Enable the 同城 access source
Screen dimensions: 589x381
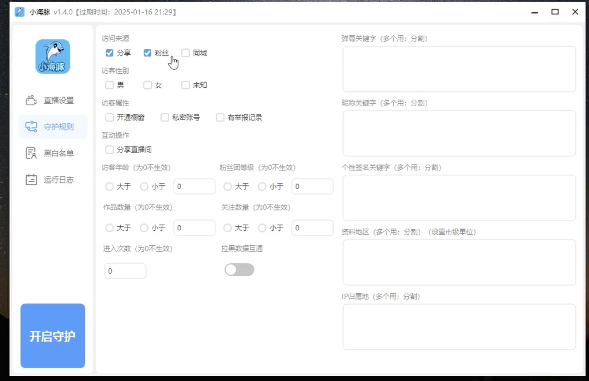point(186,53)
